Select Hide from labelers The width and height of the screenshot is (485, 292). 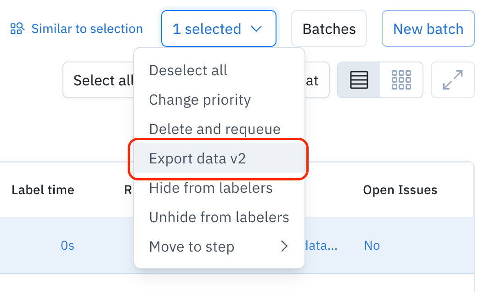pos(211,188)
